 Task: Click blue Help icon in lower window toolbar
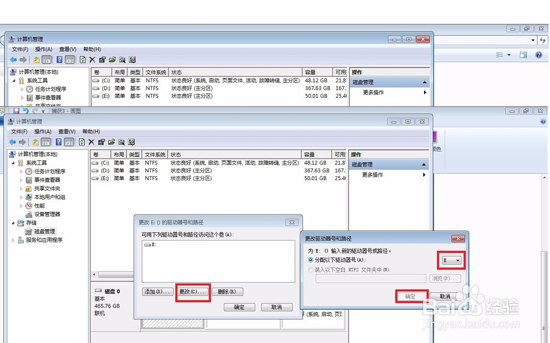pos(59,142)
